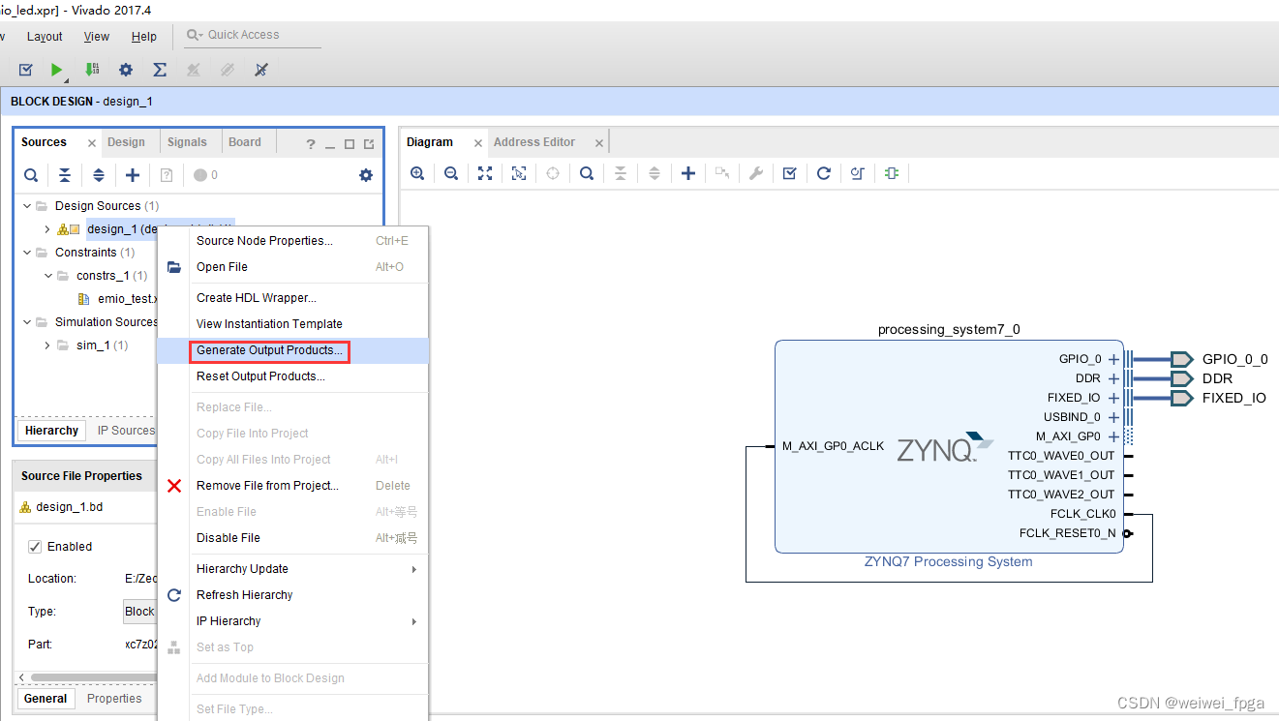Screen dimensions: 1279x721
Task: Choose Reset Output Products from context menu
Action: (x=292, y=376)
